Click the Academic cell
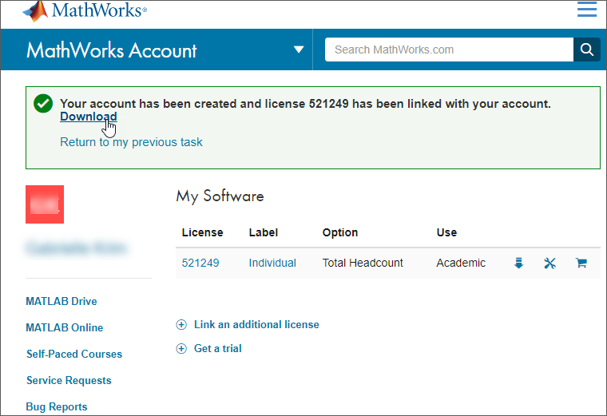The width and height of the screenshot is (607, 416). pyautogui.click(x=461, y=263)
